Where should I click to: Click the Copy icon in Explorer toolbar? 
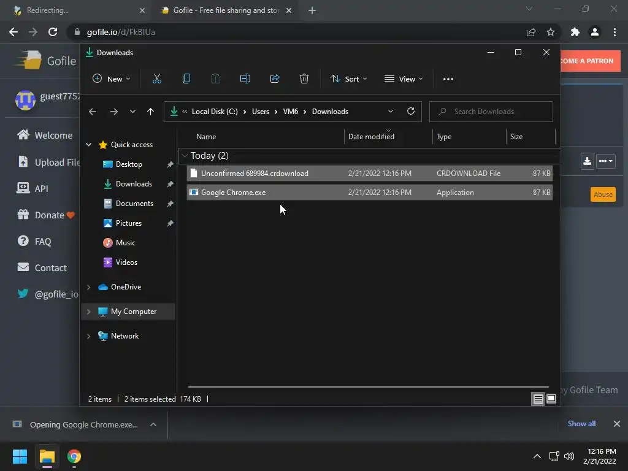[186, 79]
